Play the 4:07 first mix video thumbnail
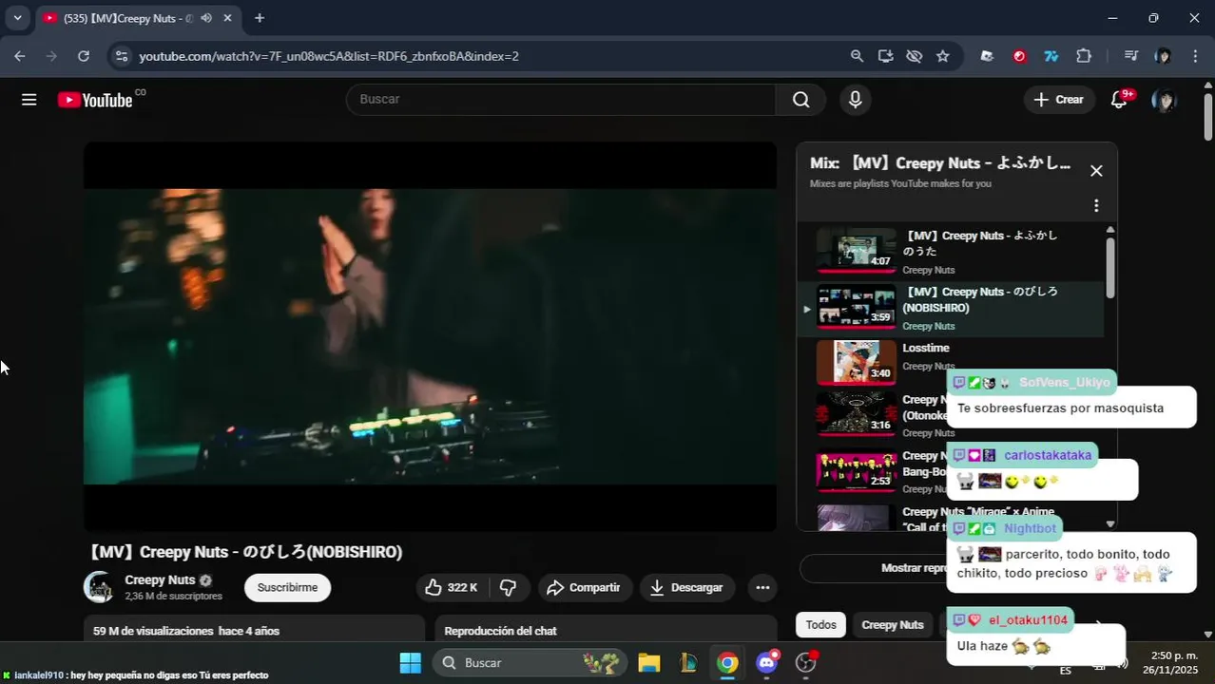 pyautogui.click(x=856, y=250)
